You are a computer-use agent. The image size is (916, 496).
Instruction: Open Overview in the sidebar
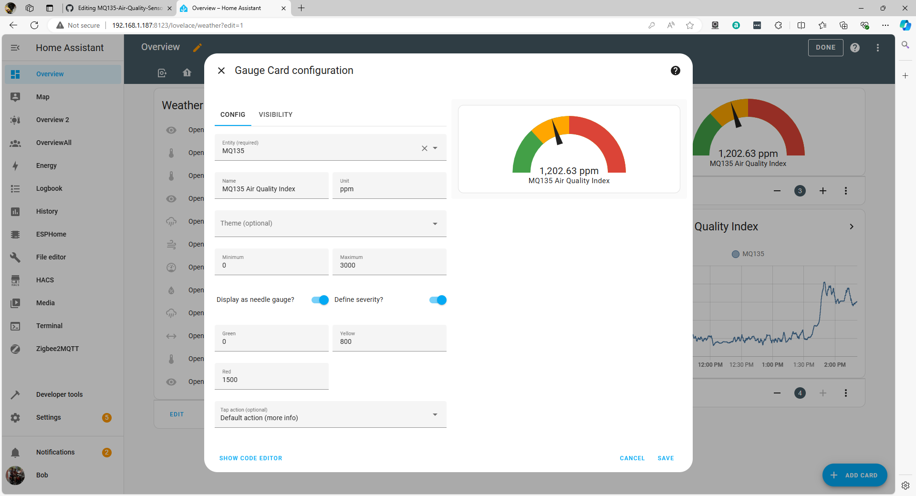click(x=63, y=74)
